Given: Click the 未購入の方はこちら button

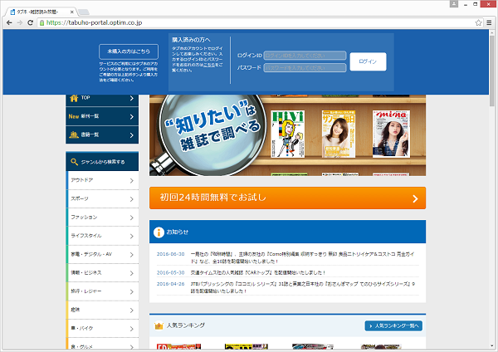Looking at the screenshot, I should coord(129,51).
